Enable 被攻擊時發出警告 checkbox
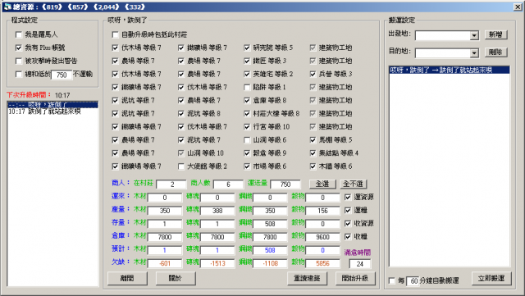Viewport: 525px width, 296px height. [19, 61]
